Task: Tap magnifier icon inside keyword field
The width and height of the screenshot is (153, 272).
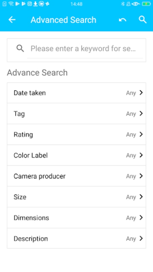Action: [20, 48]
